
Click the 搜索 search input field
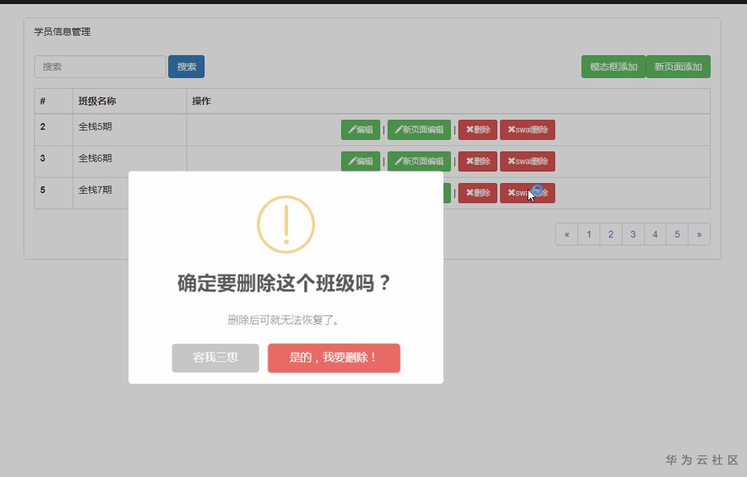tap(100, 67)
